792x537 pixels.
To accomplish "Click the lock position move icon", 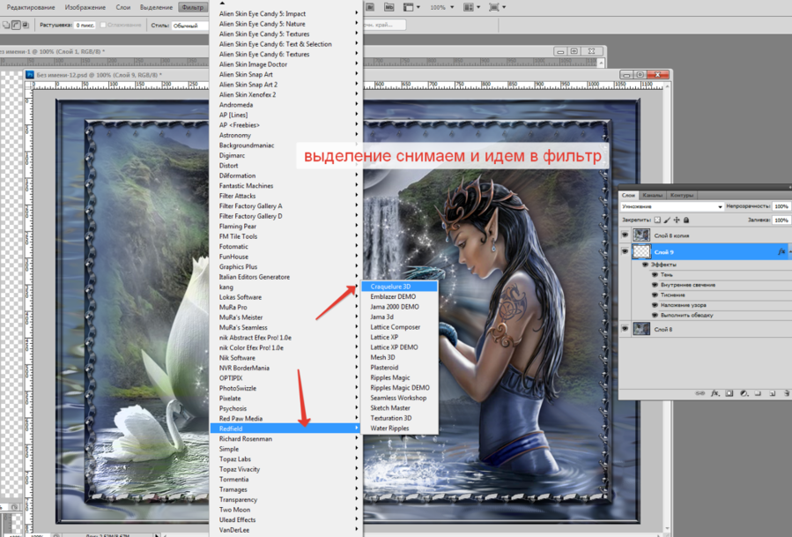I will [x=677, y=220].
